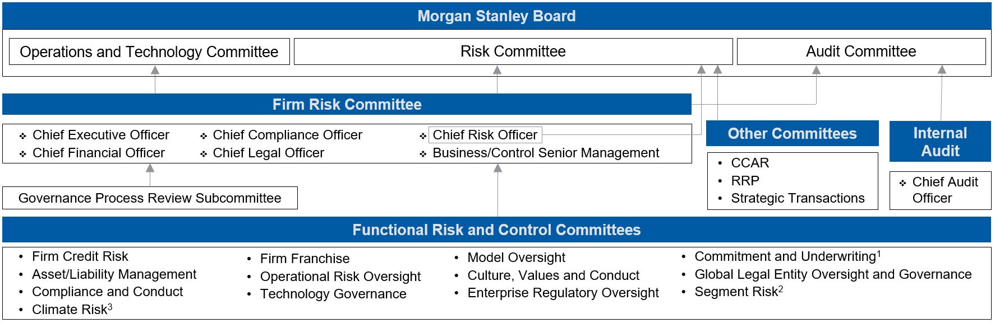Click the Governance Process Review Subcommittee box

click(150, 198)
